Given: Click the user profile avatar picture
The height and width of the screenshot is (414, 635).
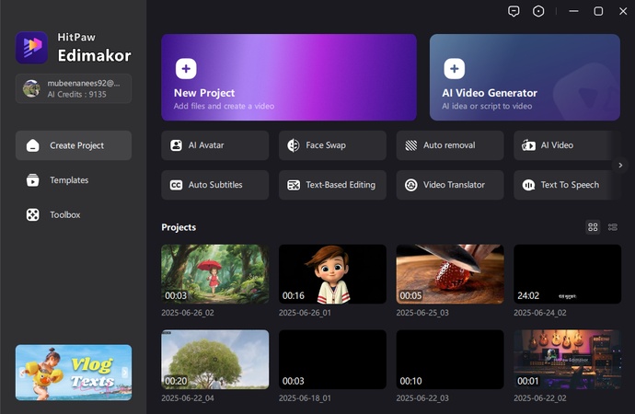Looking at the screenshot, I should pyautogui.click(x=31, y=88).
